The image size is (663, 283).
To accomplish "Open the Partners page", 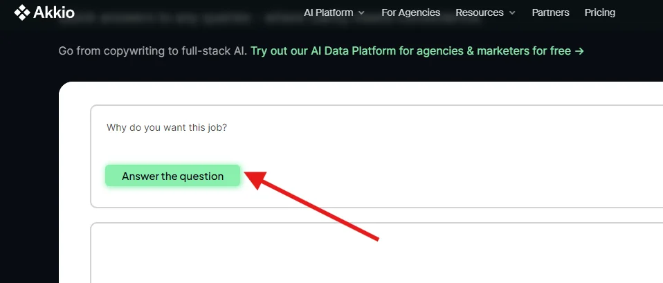I will point(550,12).
